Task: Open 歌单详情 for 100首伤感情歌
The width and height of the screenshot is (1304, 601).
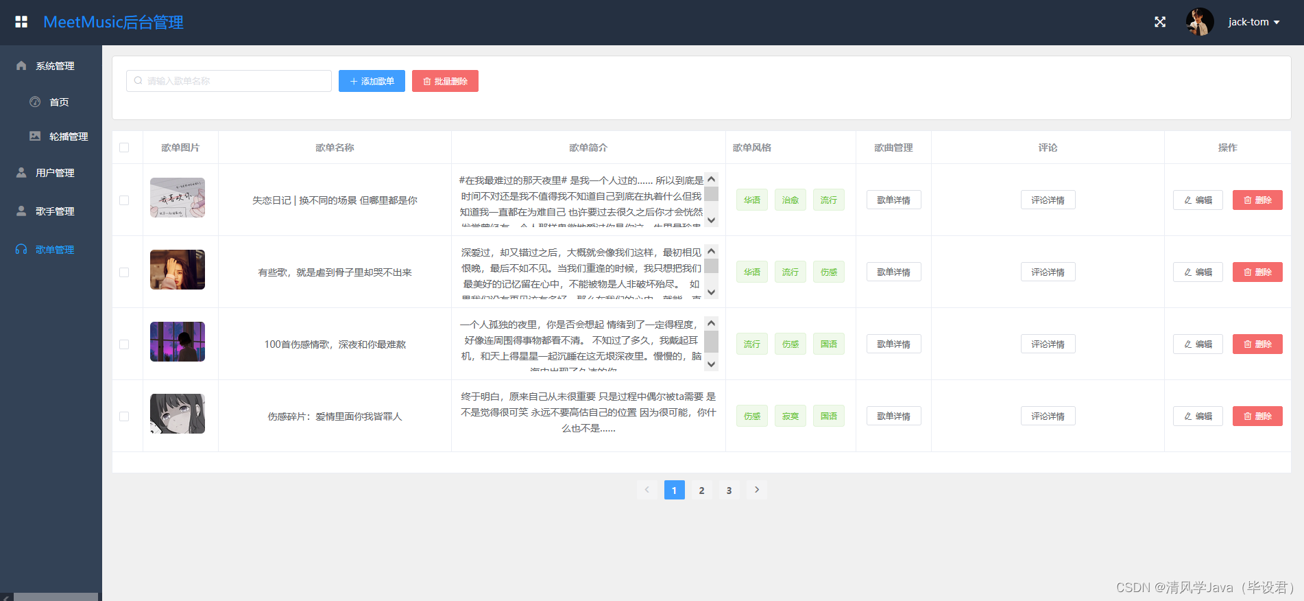Action: [894, 344]
